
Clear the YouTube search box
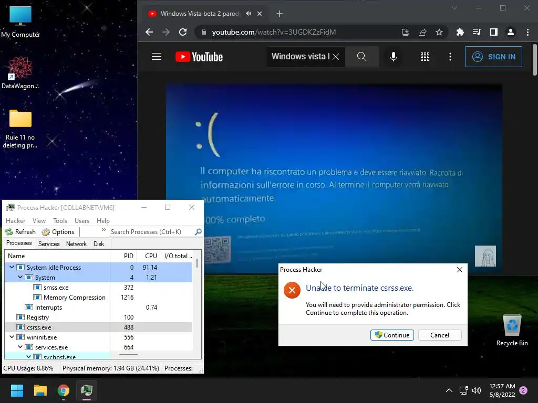point(336,57)
